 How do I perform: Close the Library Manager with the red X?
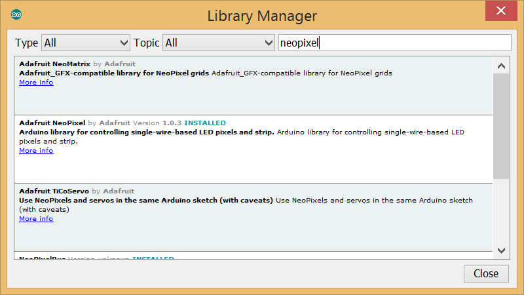501,10
